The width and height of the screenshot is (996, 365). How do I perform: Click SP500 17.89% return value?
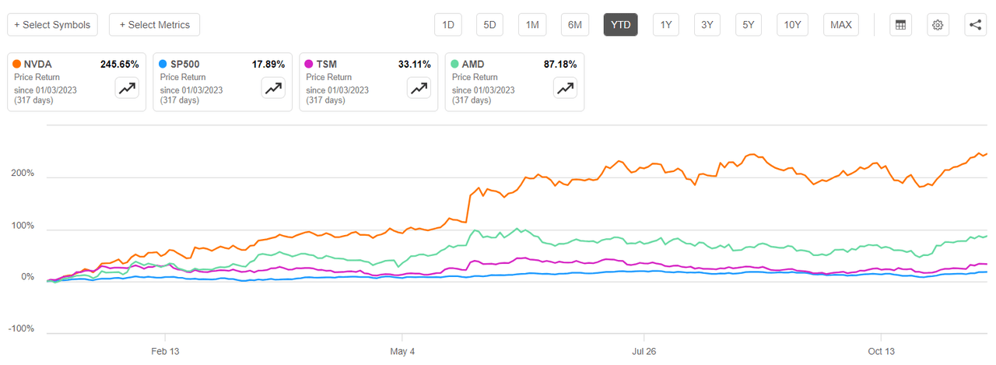[x=269, y=65]
